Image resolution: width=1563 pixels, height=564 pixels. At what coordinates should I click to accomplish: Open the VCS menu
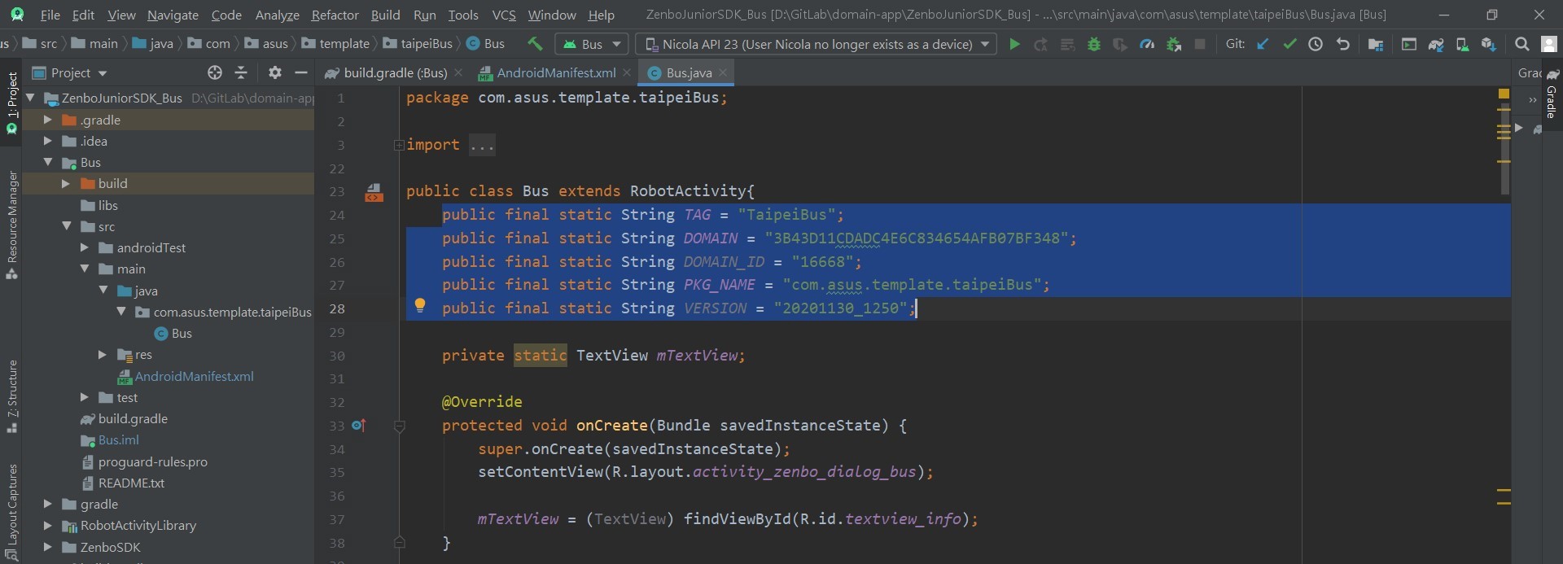tap(504, 15)
